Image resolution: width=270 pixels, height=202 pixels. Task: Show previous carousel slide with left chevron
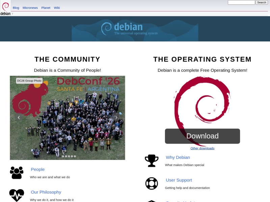coord(19,117)
